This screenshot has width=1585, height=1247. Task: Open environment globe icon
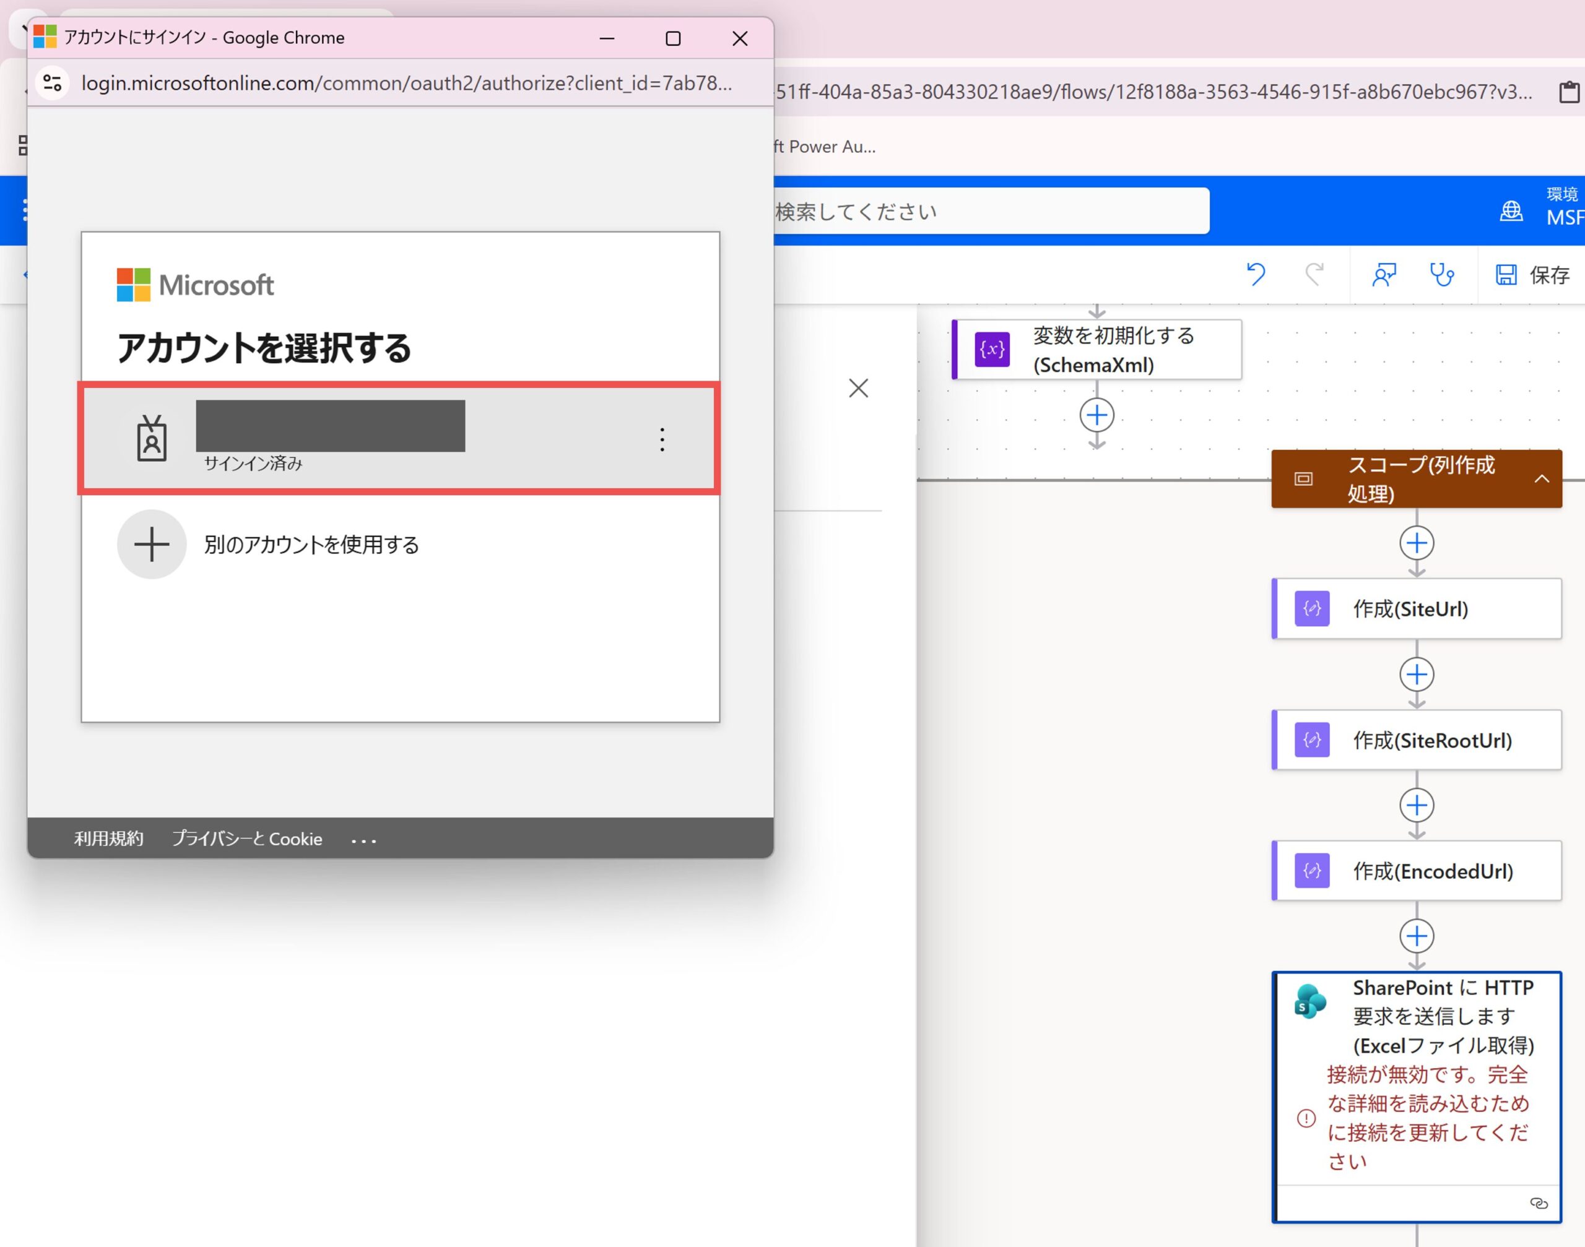click(1511, 210)
